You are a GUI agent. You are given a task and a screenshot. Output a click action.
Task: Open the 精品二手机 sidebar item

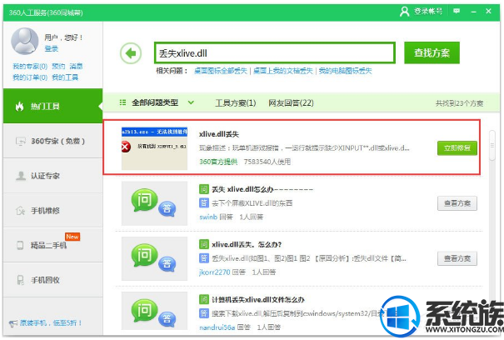pos(53,246)
